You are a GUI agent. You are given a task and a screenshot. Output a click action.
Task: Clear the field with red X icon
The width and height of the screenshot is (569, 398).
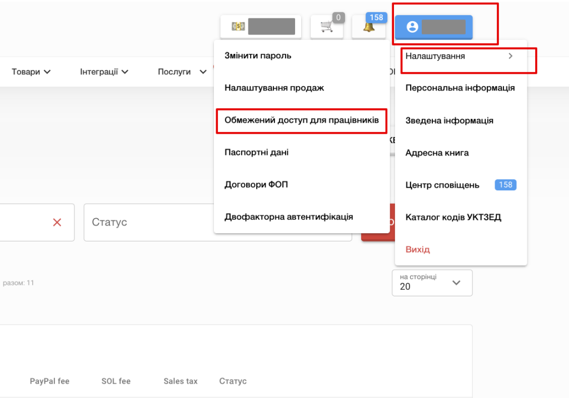pos(57,222)
